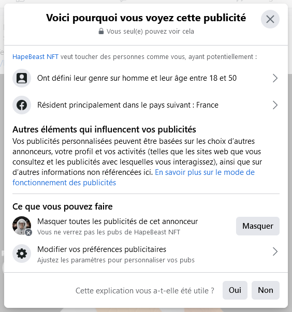Open 'En savoir plus sur le mode de' link

point(205,172)
